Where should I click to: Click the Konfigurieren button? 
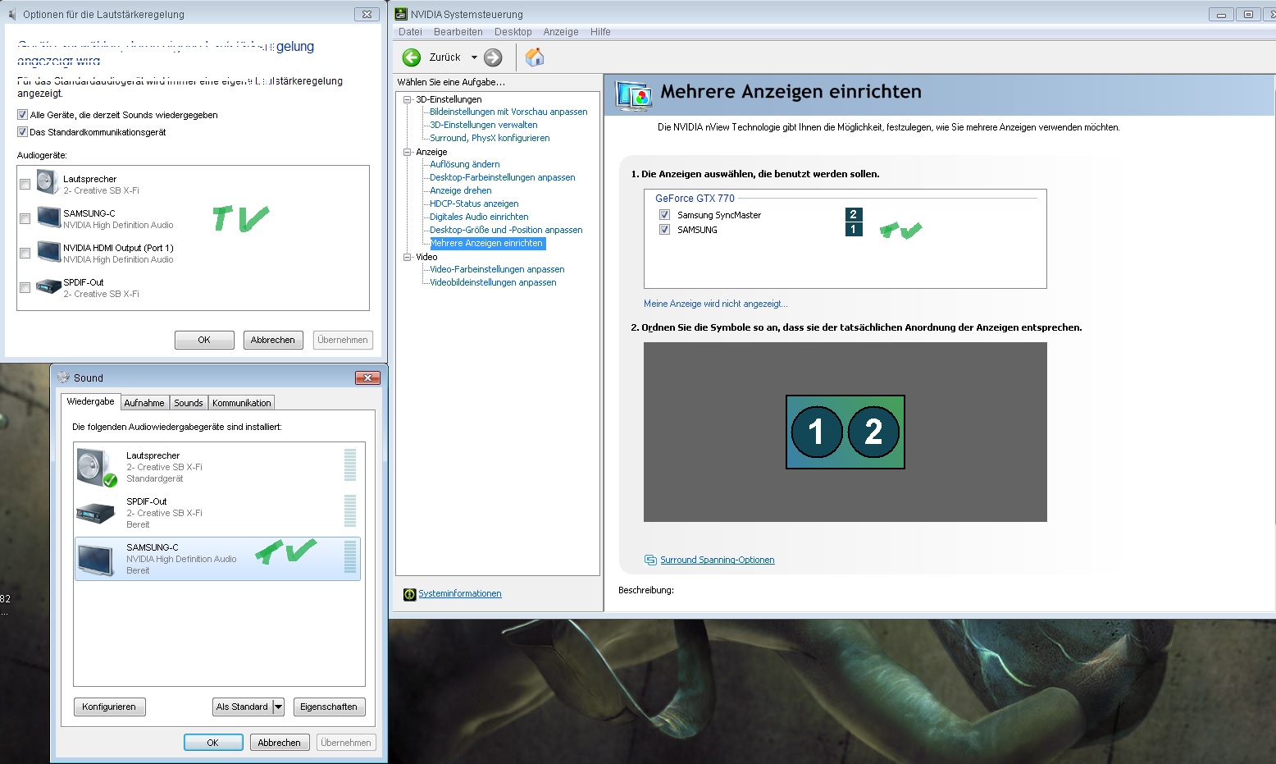[x=109, y=707]
